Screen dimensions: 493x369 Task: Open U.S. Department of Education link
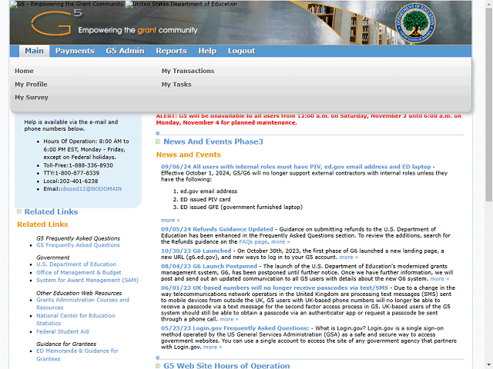click(76, 264)
